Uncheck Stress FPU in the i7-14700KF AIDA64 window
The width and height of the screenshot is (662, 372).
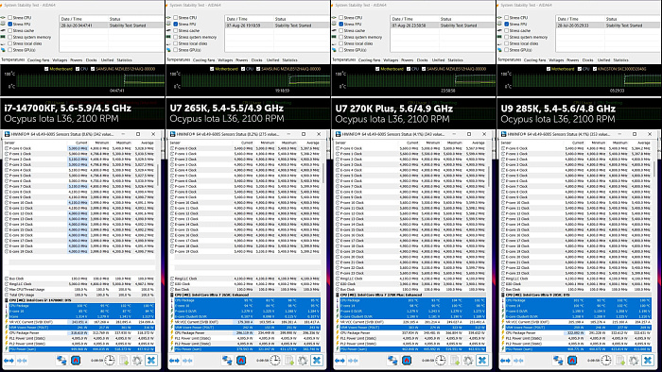tap(9, 24)
